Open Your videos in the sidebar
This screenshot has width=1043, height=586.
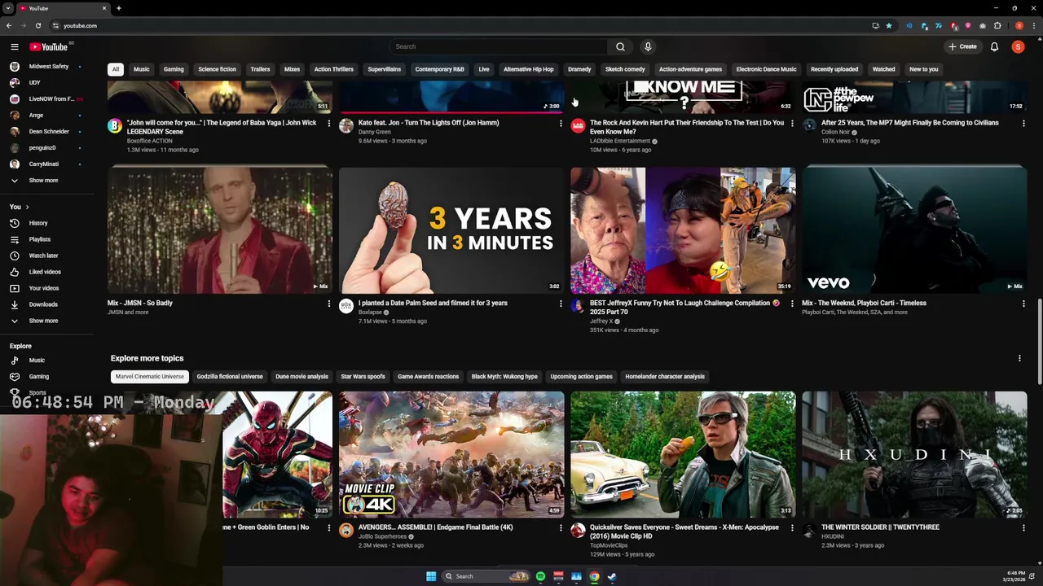pyautogui.click(x=44, y=288)
